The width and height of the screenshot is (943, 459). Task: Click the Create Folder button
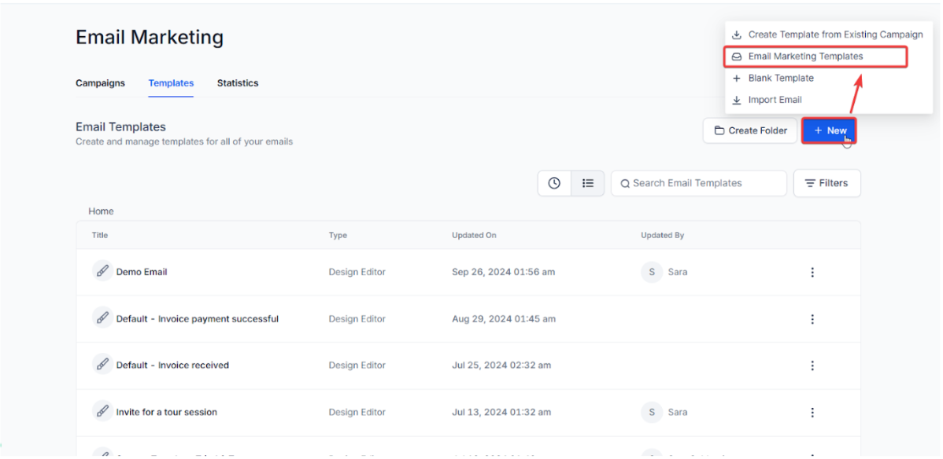point(750,130)
